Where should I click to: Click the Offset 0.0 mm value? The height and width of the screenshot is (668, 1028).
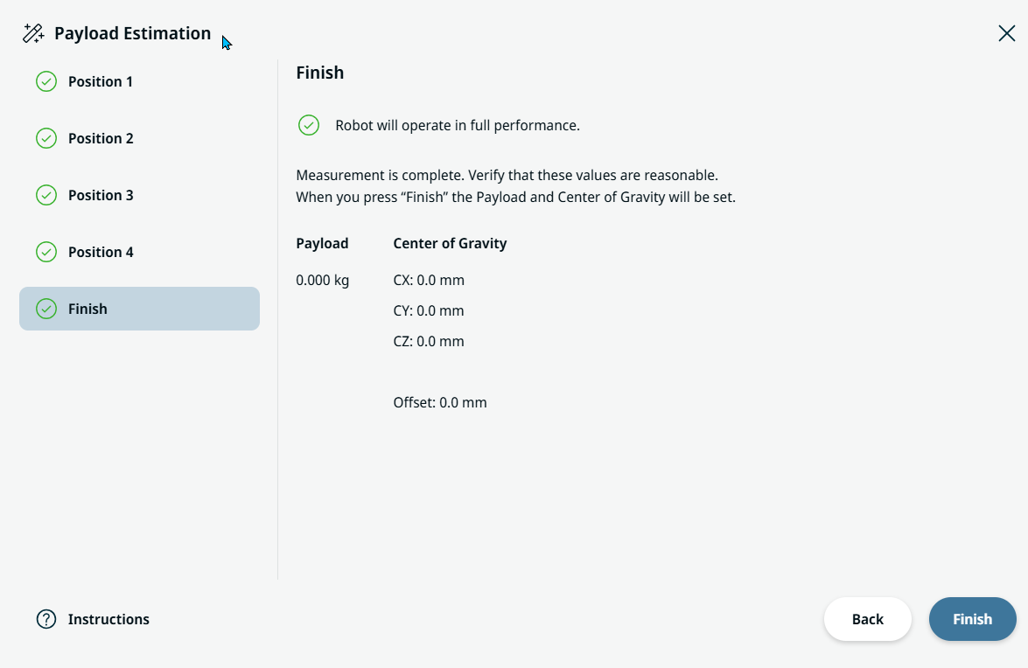440,403
